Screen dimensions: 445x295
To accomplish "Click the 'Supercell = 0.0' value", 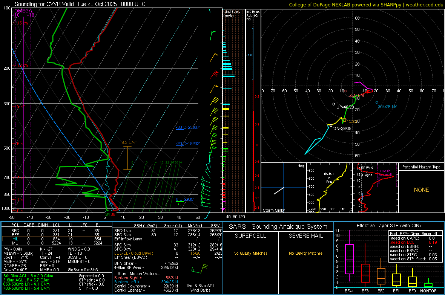I will (x=91, y=276).
